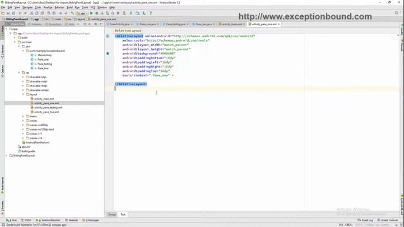The image size is (404, 227).
Task: Open the VCS menu
Action: [93, 8]
